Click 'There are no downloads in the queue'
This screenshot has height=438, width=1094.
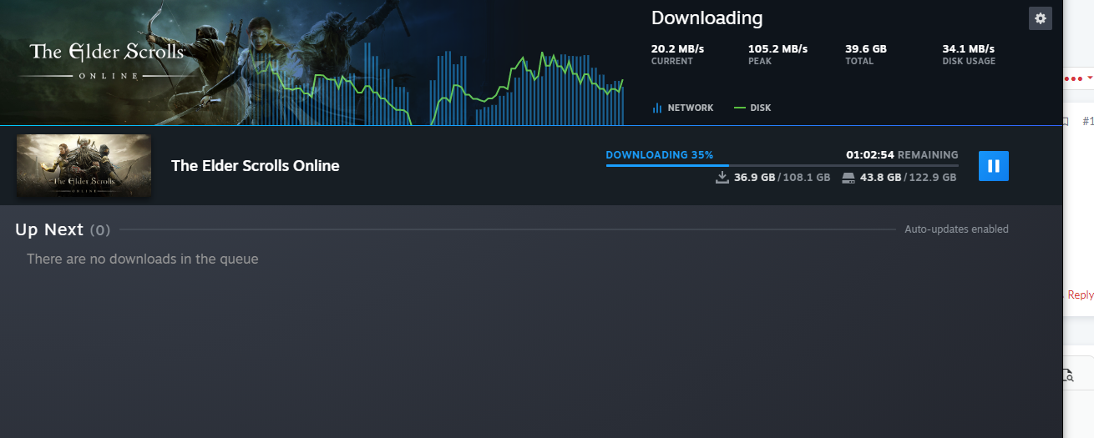point(143,259)
